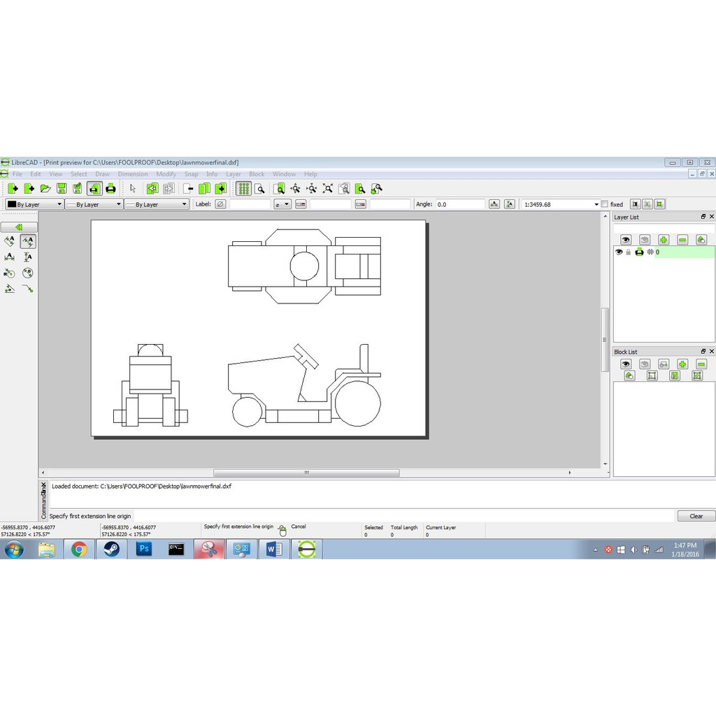Show all blocks in Block List
This screenshot has width=716, height=716.
[626, 364]
